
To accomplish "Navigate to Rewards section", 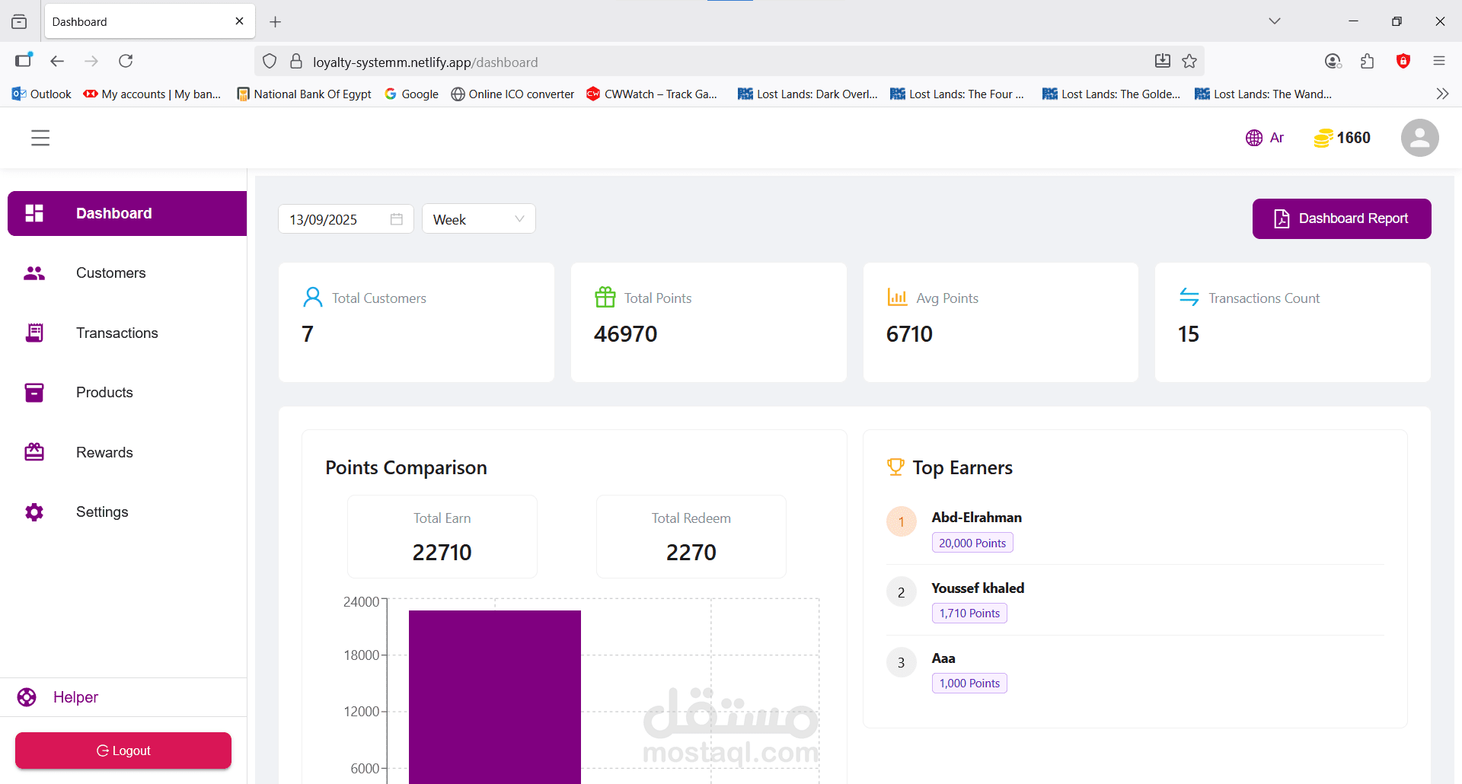I will [104, 453].
